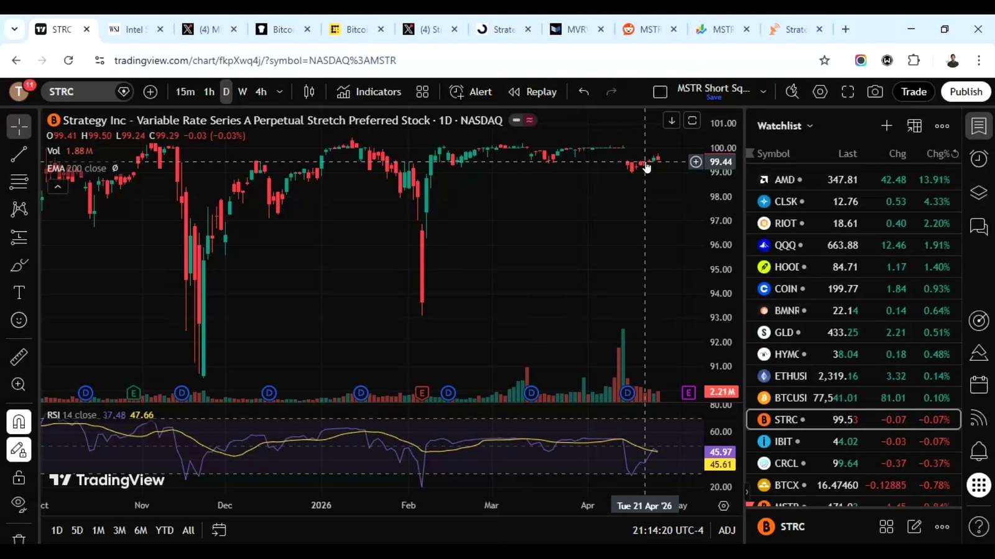The width and height of the screenshot is (995, 559).
Task: Open the go-to-date calendar icon
Action: tap(219, 530)
